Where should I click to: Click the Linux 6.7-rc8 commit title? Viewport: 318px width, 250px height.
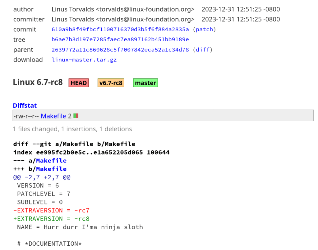pos(38,83)
